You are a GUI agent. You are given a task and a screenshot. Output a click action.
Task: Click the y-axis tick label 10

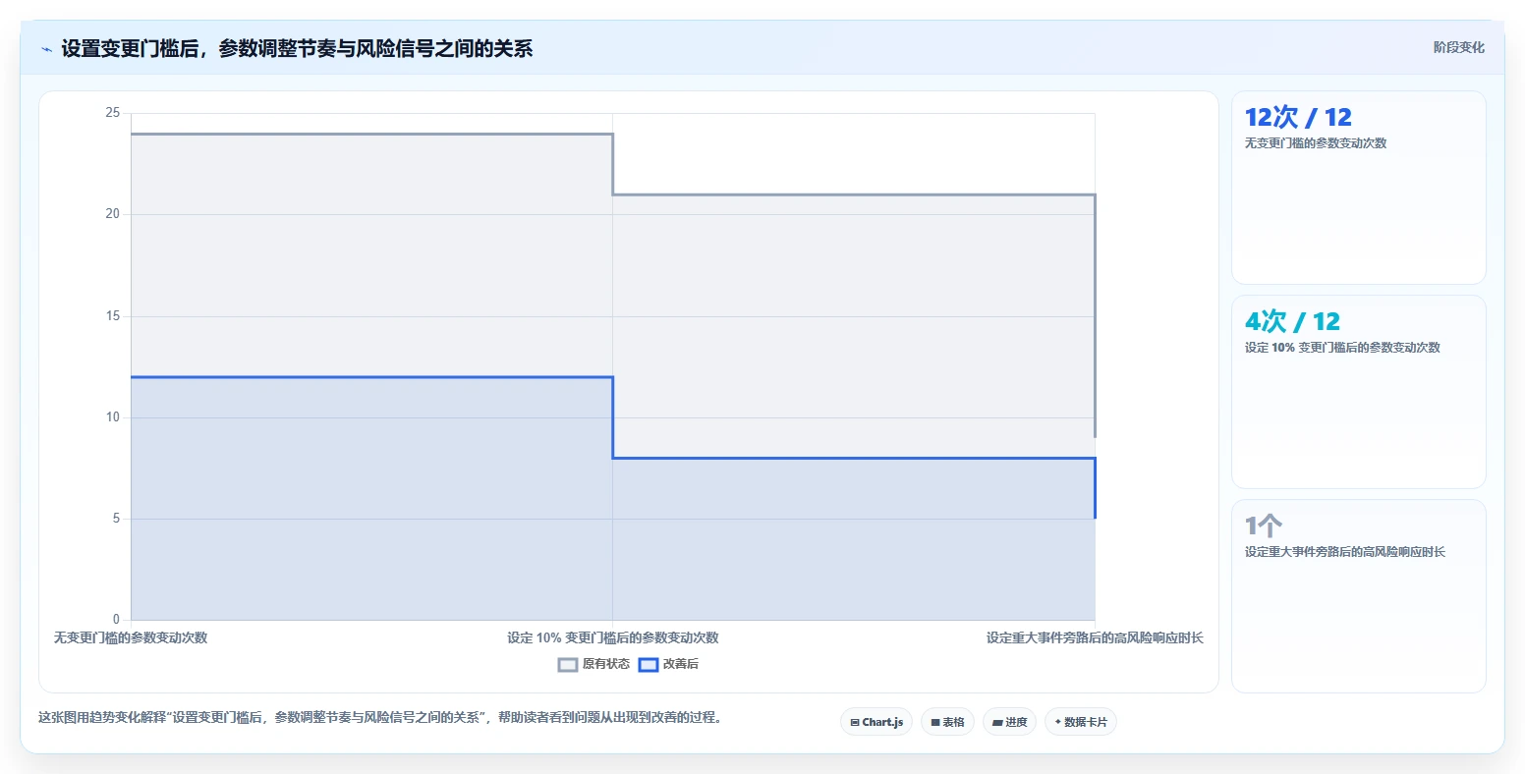point(113,417)
